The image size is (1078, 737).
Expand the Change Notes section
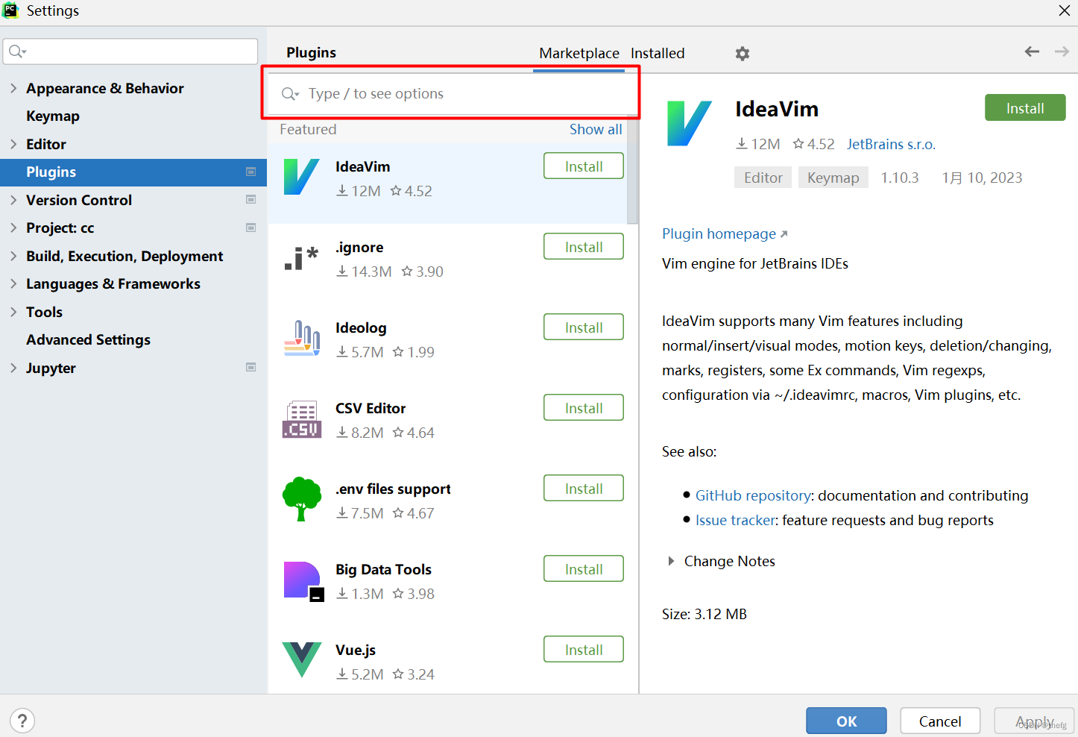(671, 561)
